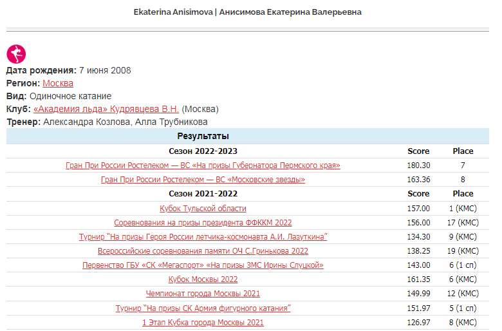Open «На призы Губернатора Пермского края» event

coord(203,165)
